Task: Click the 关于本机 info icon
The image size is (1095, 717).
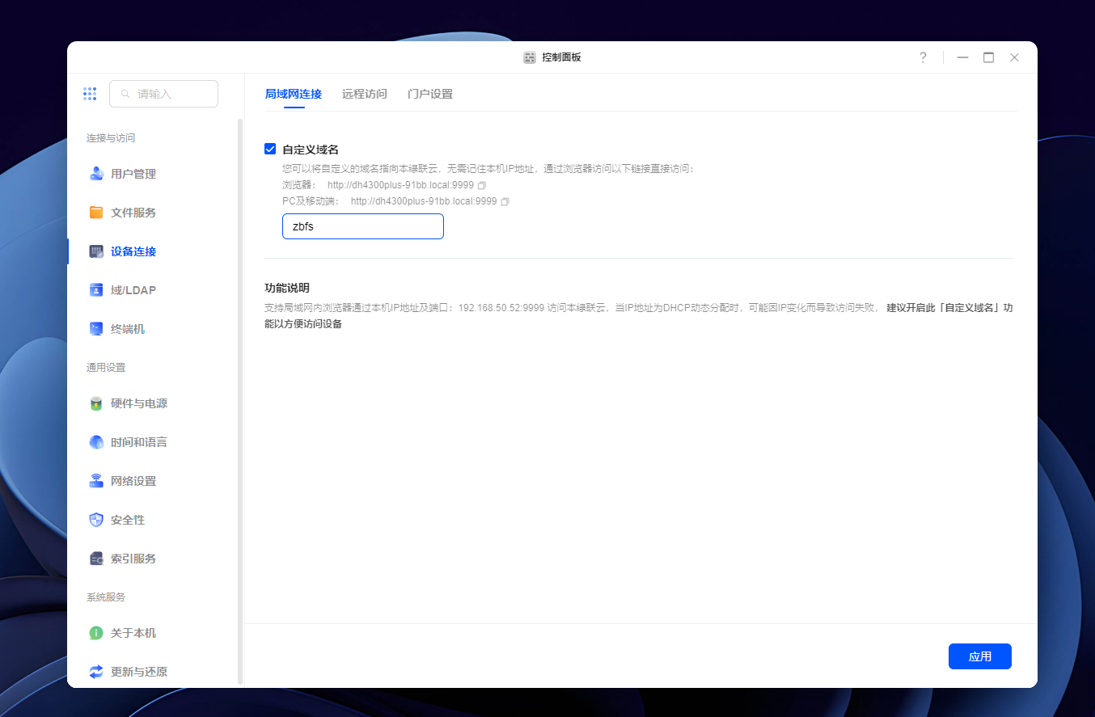Action: (x=96, y=633)
